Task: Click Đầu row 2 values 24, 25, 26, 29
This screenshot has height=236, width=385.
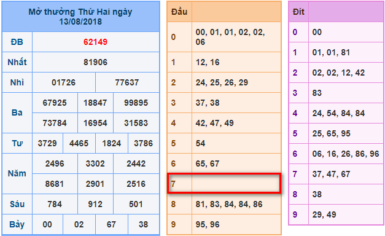Action: coord(222,82)
